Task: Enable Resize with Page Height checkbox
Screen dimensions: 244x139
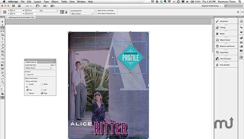Action: coord(28,84)
